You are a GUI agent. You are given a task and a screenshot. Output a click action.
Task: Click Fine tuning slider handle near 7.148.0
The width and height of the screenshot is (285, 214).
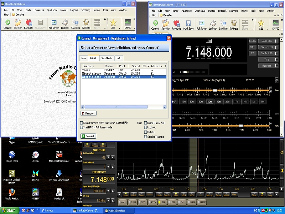click(215, 90)
